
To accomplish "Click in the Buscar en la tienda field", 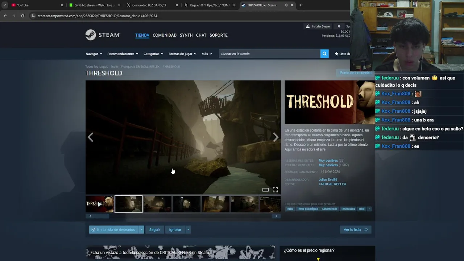I will coord(270,54).
